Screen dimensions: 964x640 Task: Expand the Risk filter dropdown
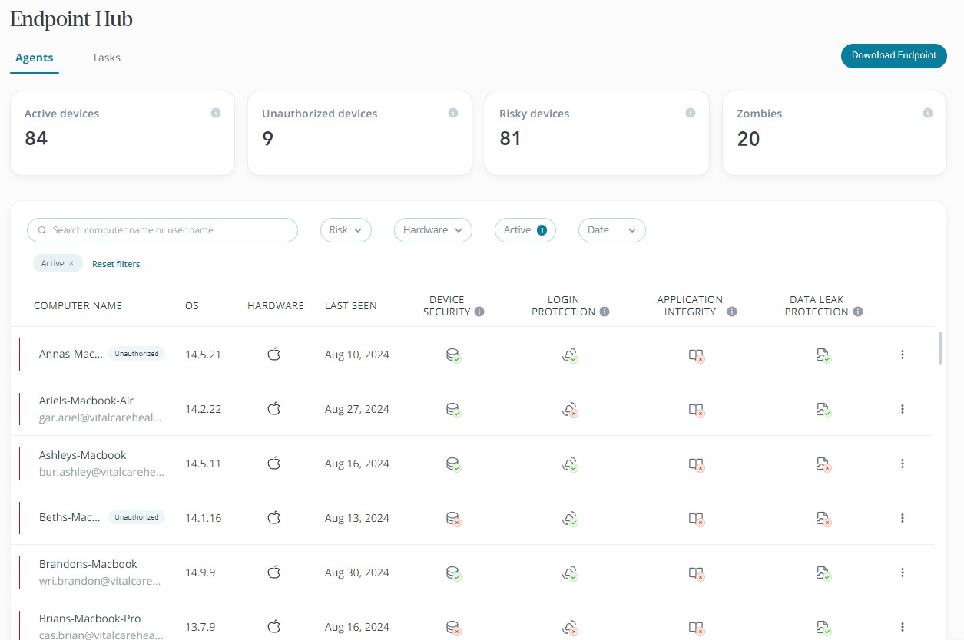tap(346, 230)
